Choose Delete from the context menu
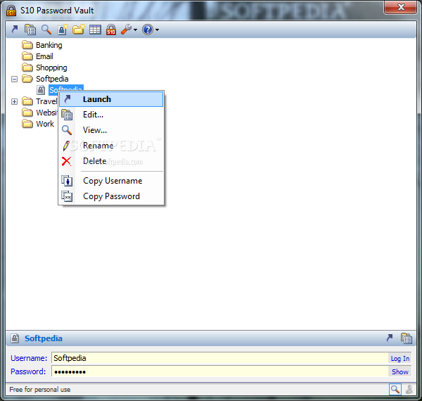The width and height of the screenshot is (422, 401). tap(111, 161)
